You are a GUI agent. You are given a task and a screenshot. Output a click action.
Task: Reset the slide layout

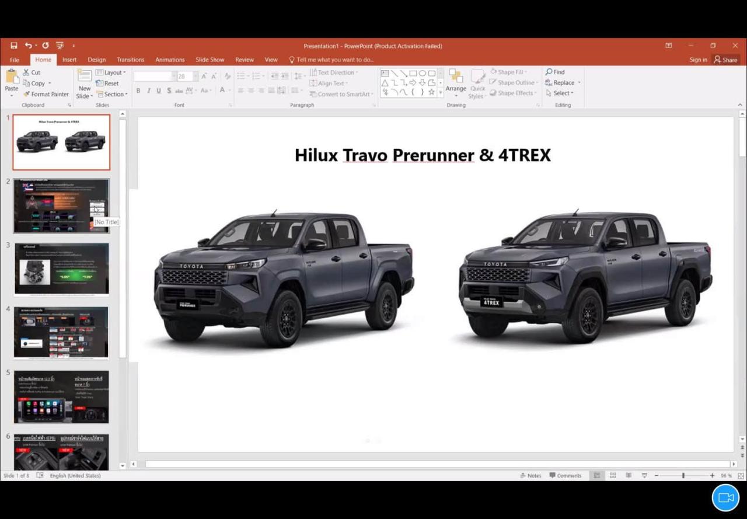[x=107, y=83]
